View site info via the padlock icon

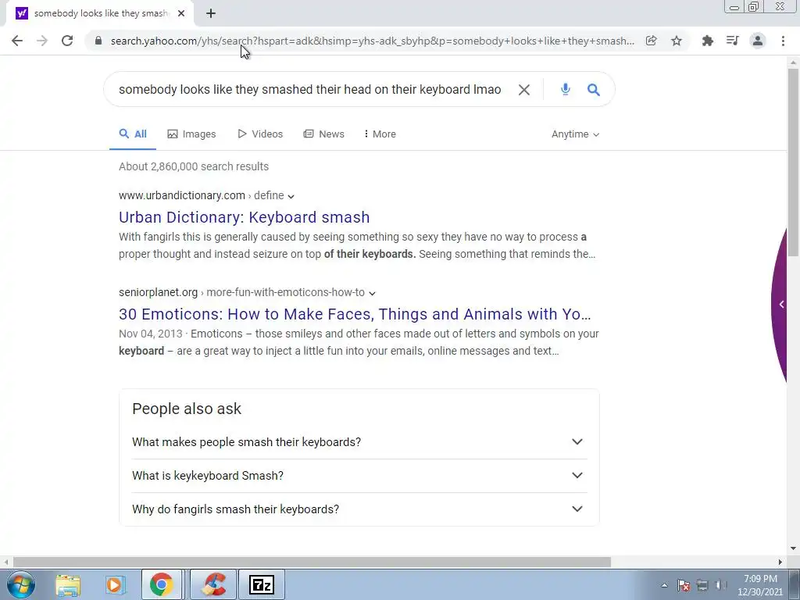click(98, 41)
